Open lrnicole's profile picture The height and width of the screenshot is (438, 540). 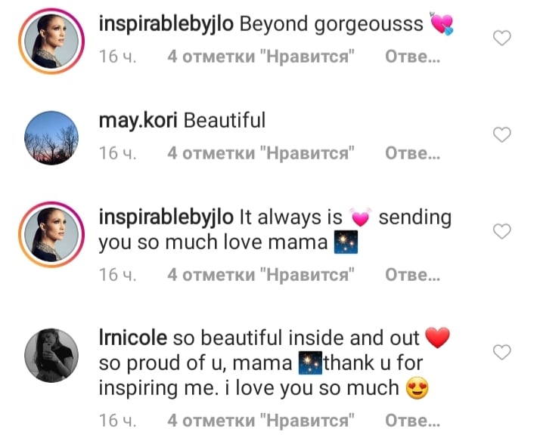(x=51, y=356)
